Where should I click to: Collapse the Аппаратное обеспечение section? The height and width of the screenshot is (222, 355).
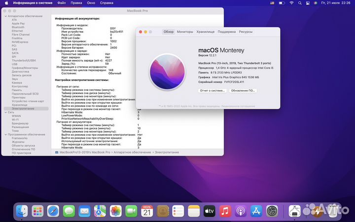[x=5, y=16]
